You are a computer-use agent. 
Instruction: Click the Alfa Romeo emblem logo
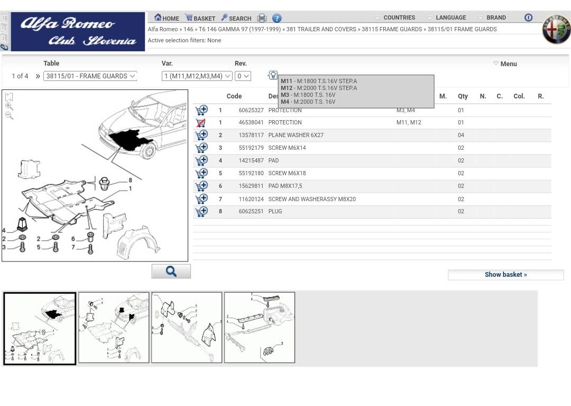click(x=556, y=29)
